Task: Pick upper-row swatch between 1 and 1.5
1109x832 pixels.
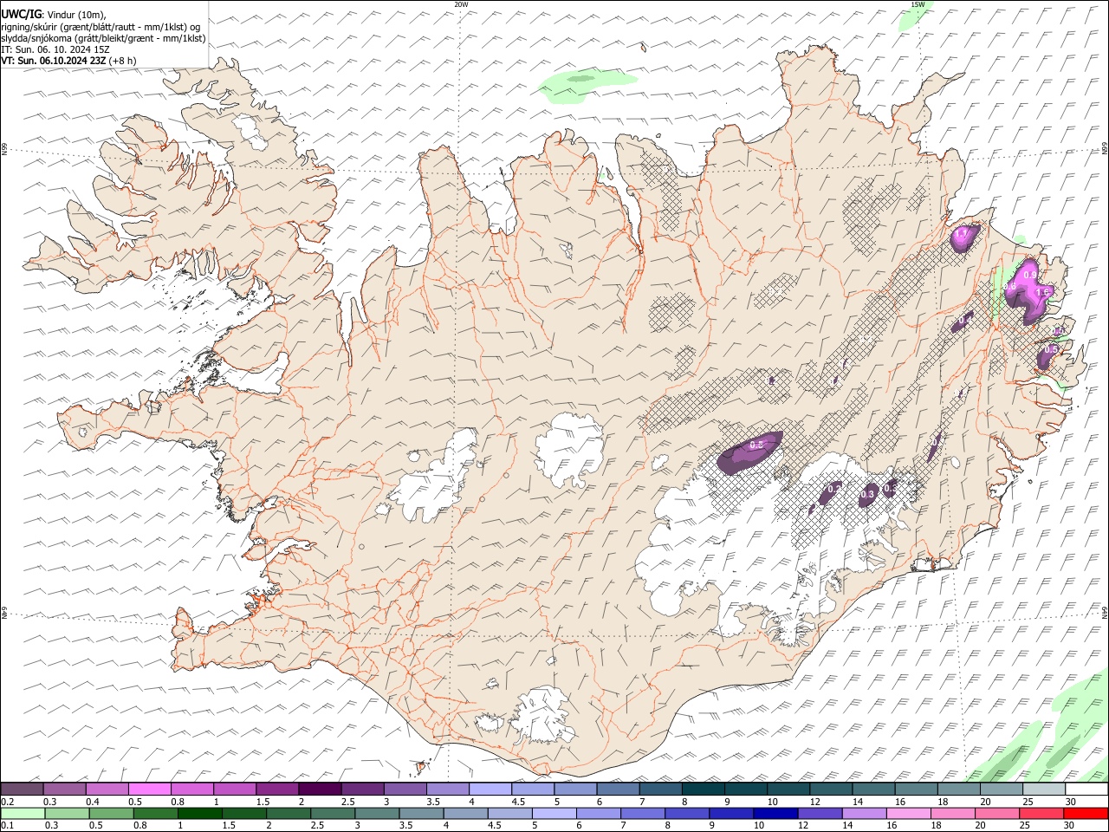Action: tap(234, 789)
